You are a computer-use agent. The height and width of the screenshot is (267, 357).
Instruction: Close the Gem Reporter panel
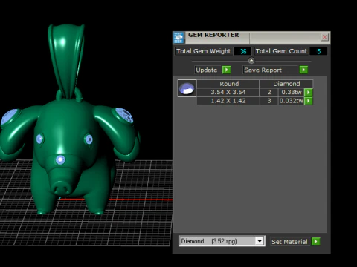click(x=324, y=37)
